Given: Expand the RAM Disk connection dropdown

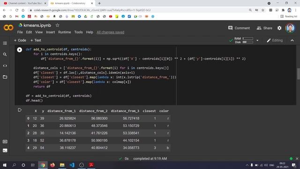Looking at the screenshot, I should click(x=257, y=40).
